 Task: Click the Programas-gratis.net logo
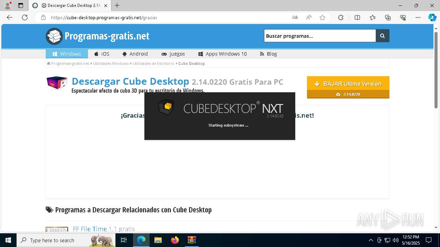coord(98,36)
